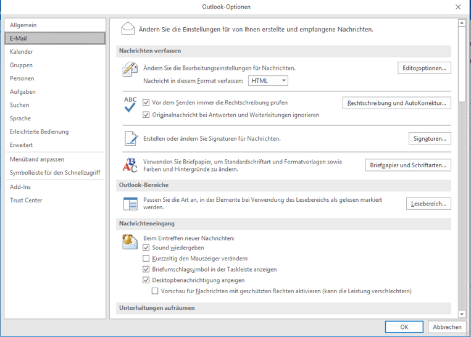Open Briefpapier und Schriftarten dialog
This screenshot has height=337, width=471.
click(408, 165)
